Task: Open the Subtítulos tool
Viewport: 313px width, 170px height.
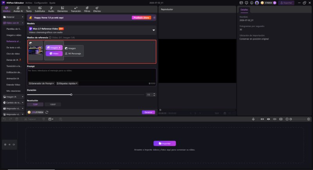Action: 40,9
